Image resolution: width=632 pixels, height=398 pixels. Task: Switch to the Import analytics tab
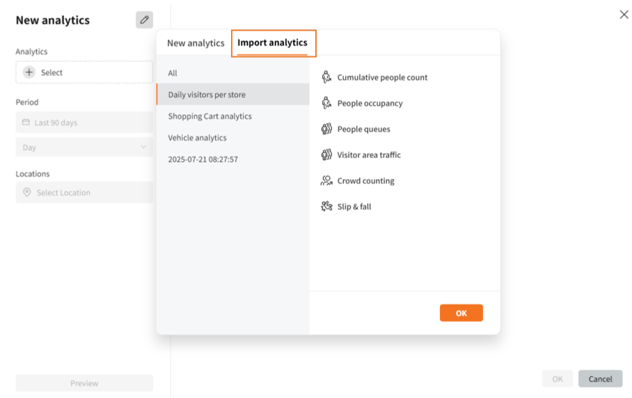[x=272, y=42]
